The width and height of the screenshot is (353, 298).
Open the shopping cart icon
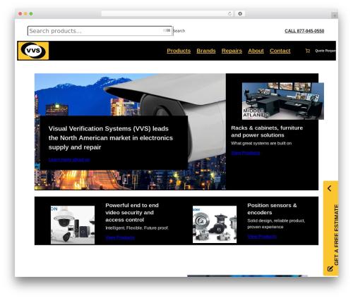pyautogui.click(x=308, y=51)
